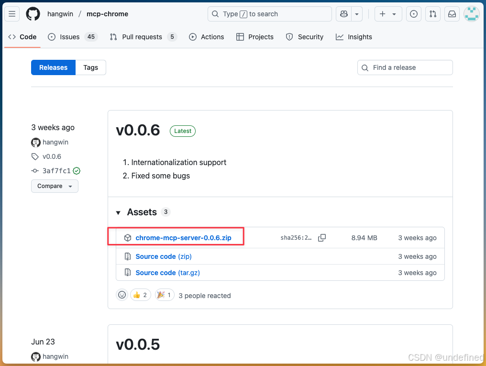Switch to the Code tab
This screenshot has height=366, width=486.
[22, 37]
